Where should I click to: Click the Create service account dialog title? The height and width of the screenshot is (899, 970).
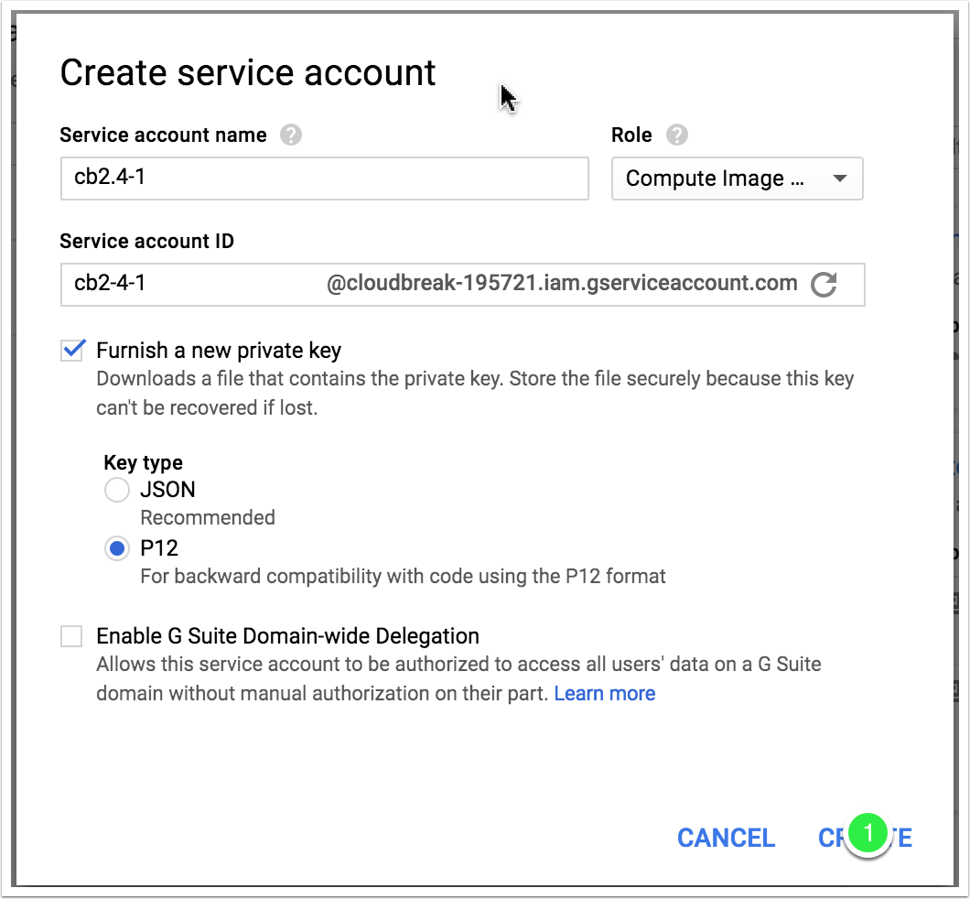point(247,72)
